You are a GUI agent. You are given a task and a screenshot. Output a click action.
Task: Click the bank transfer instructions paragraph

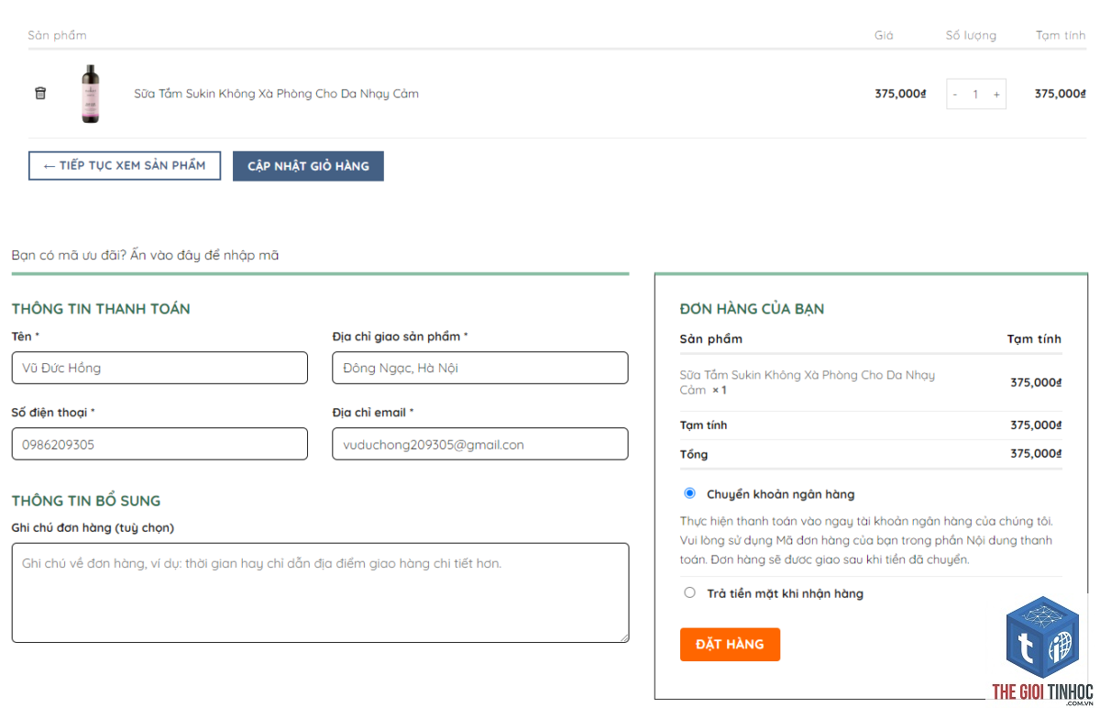coord(866,540)
